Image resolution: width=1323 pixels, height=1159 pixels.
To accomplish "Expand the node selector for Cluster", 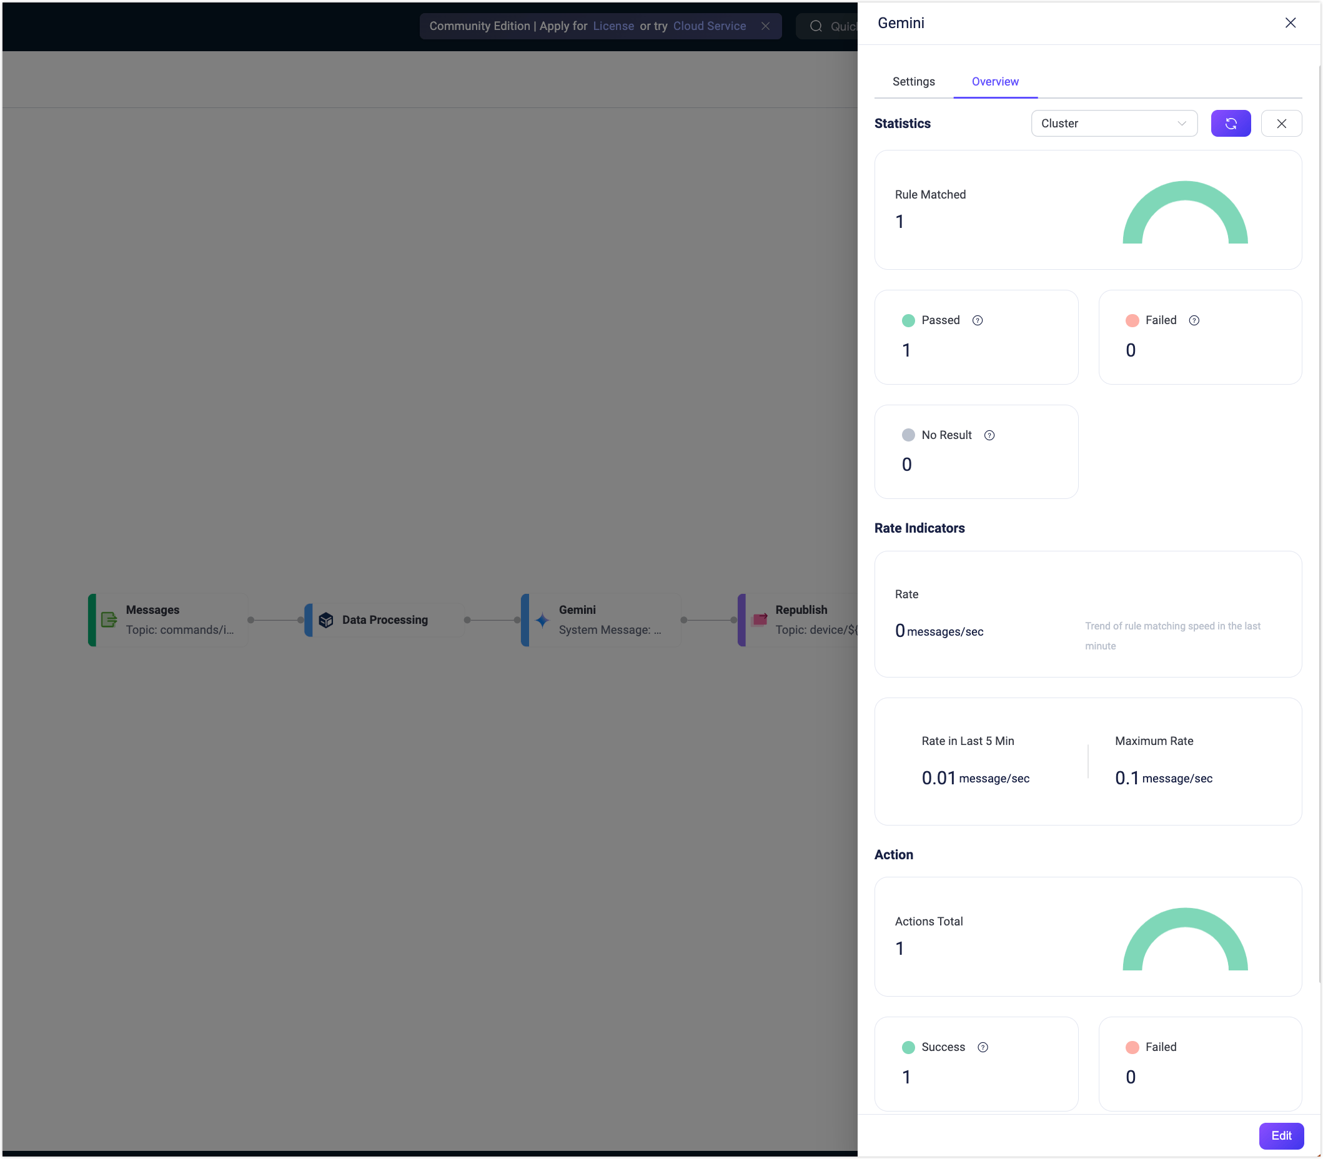I will tap(1181, 123).
